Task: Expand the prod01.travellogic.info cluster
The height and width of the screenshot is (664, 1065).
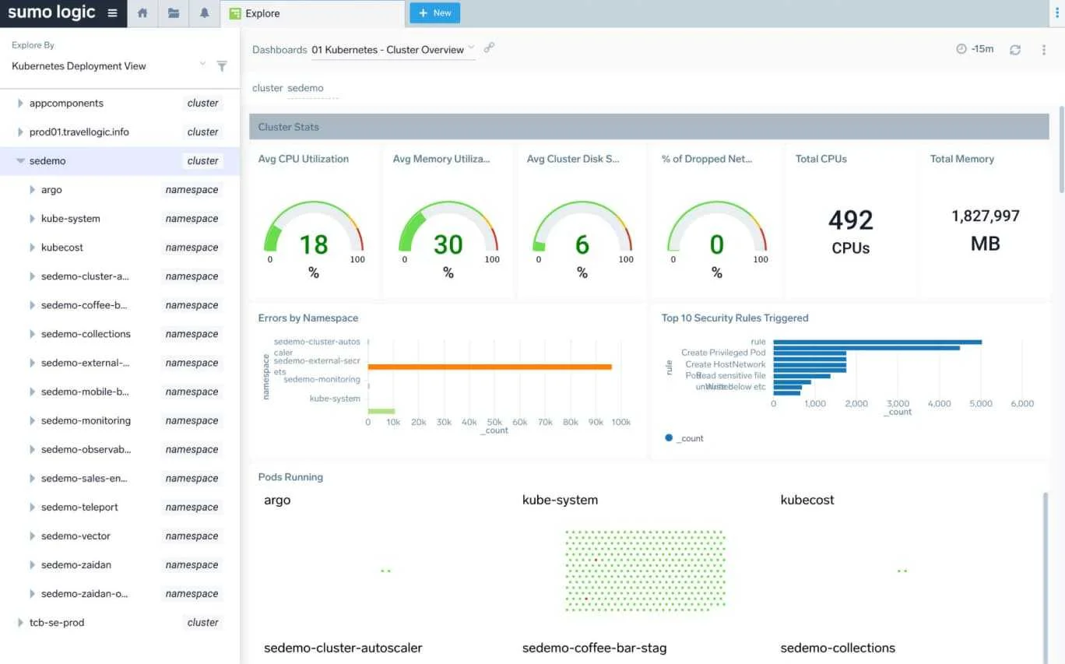Action: click(20, 132)
